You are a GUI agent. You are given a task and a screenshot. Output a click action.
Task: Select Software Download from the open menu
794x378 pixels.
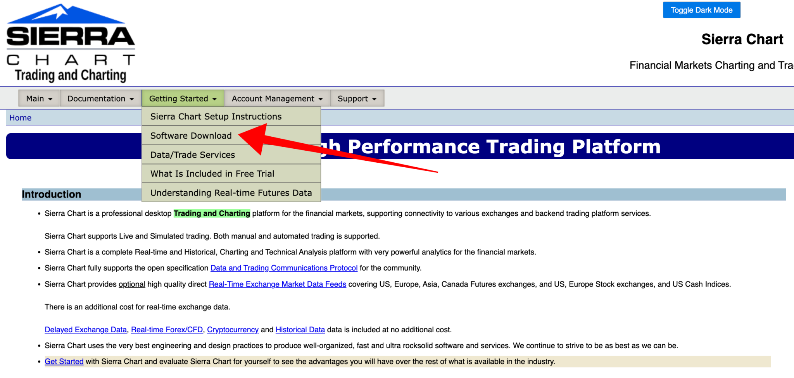[191, 136]
